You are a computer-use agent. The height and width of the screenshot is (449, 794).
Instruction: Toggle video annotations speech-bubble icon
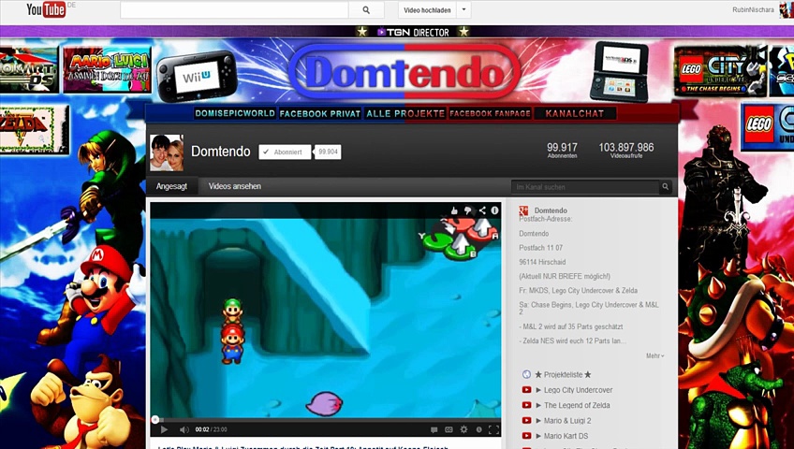click(434, 429)
